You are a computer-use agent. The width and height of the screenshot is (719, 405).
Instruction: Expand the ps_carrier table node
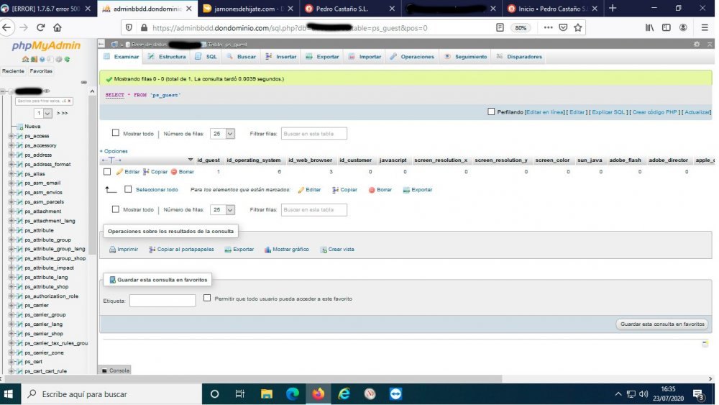coord(11,305)
